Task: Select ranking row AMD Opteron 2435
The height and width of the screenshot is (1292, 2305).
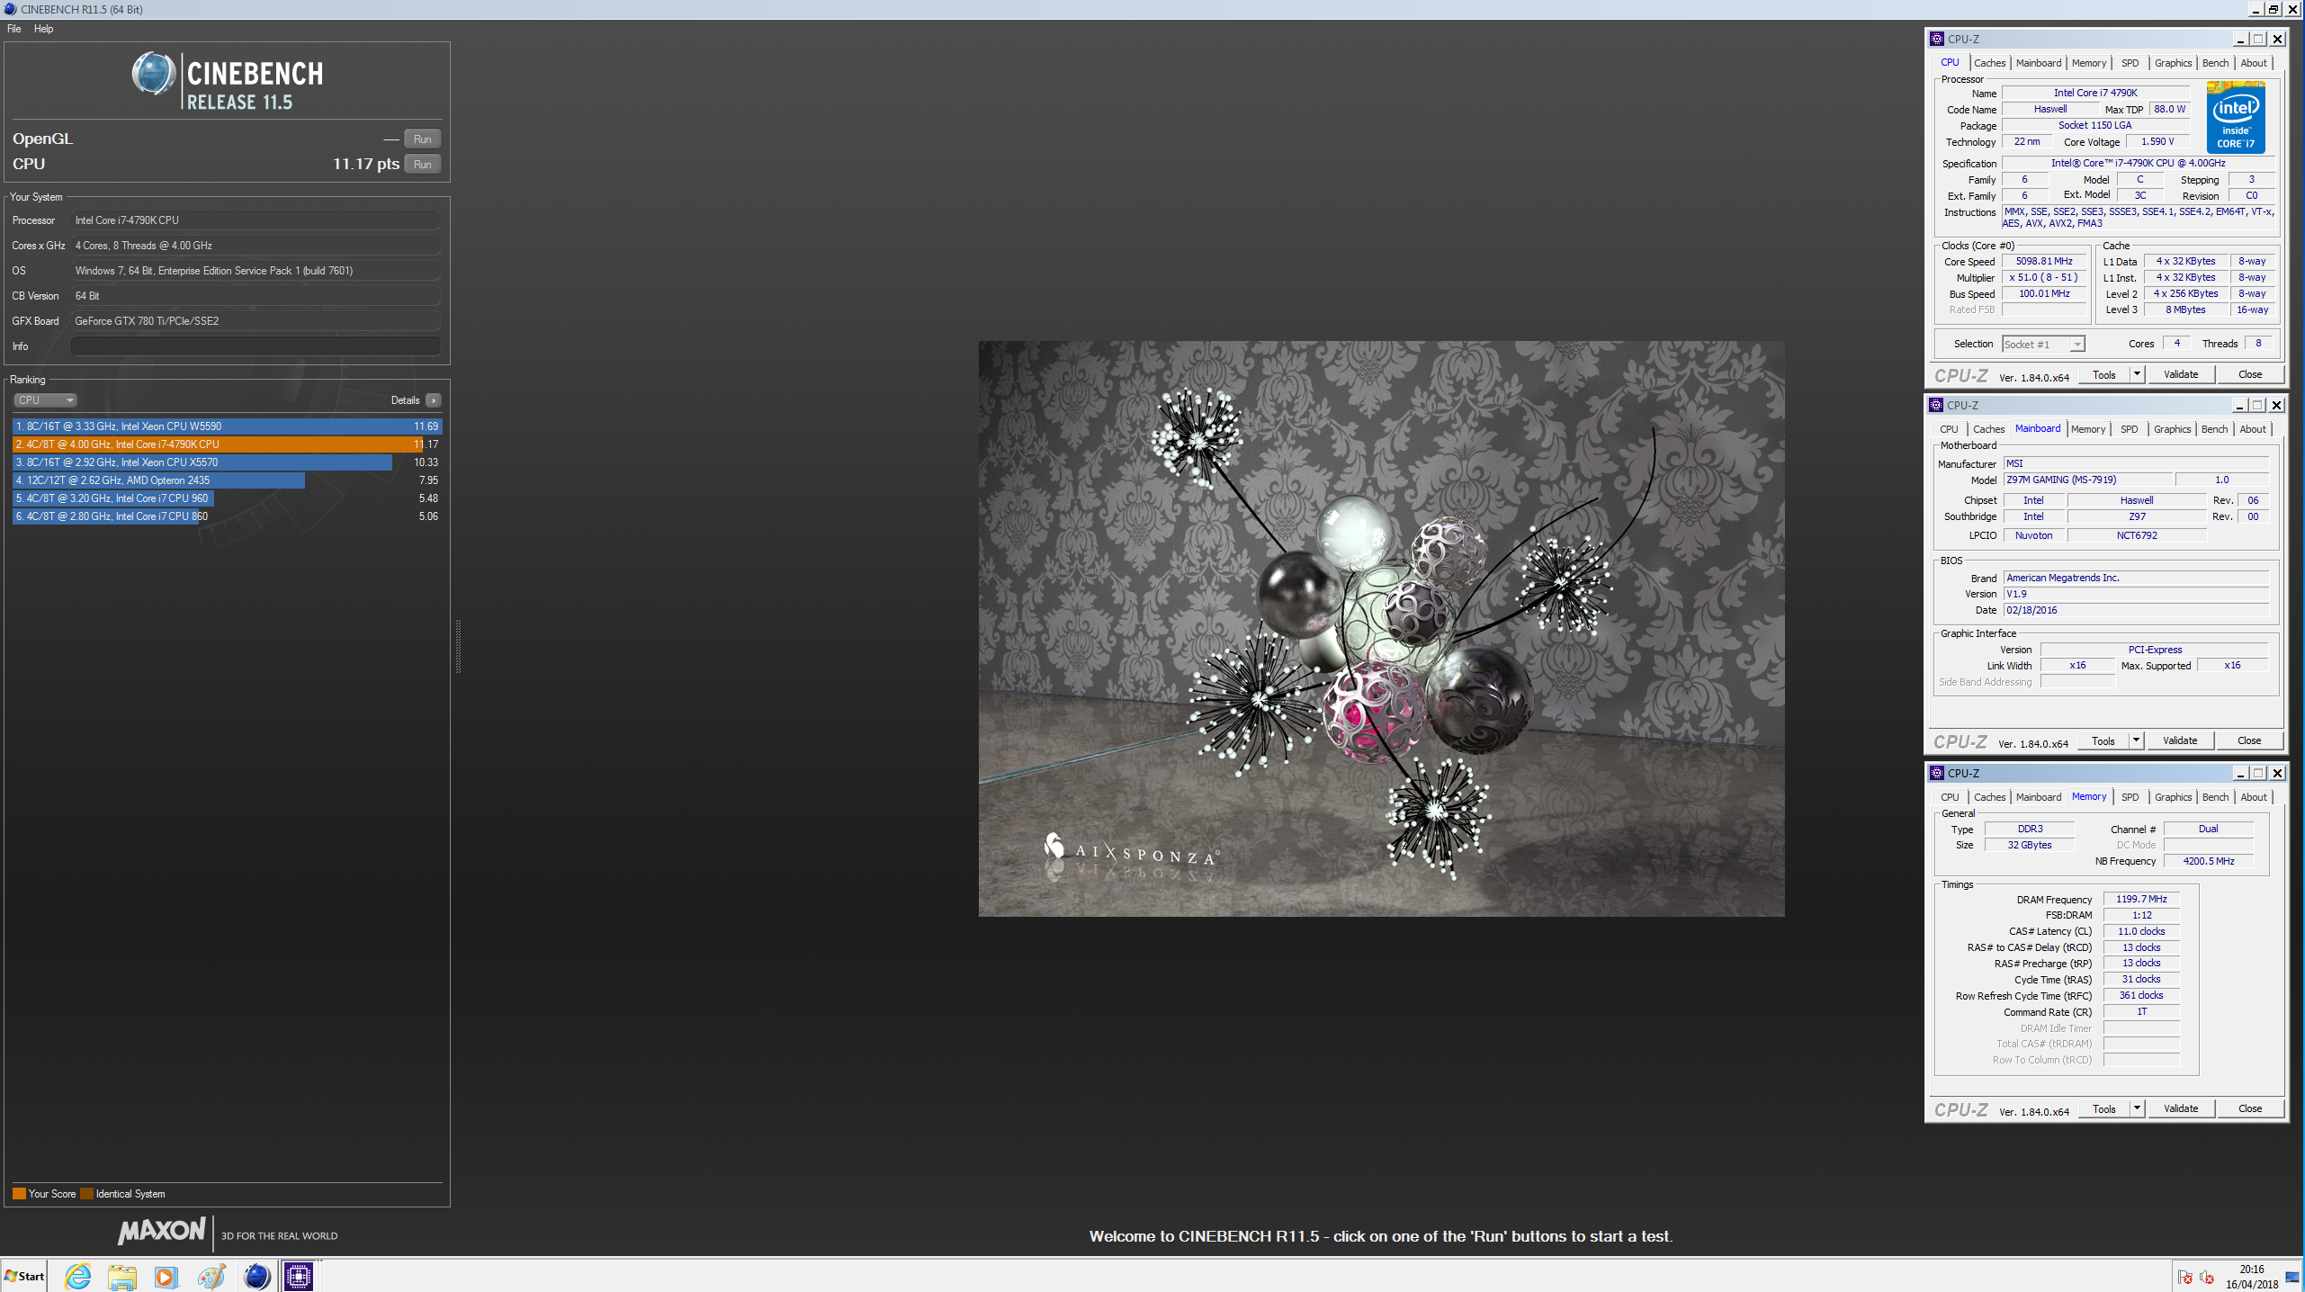Action: tap(227, 480)
